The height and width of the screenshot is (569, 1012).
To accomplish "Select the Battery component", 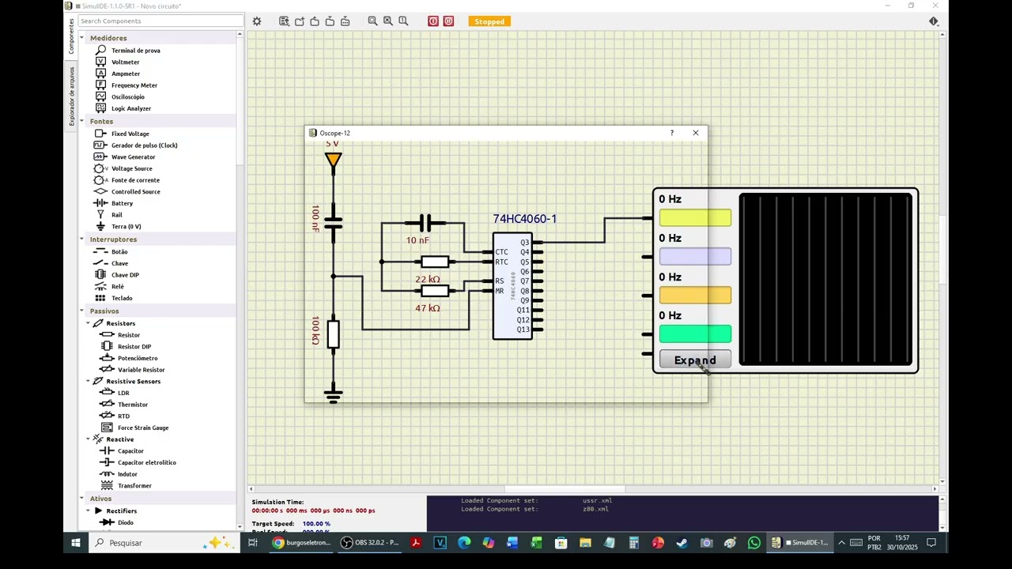I will coord(122,203).
